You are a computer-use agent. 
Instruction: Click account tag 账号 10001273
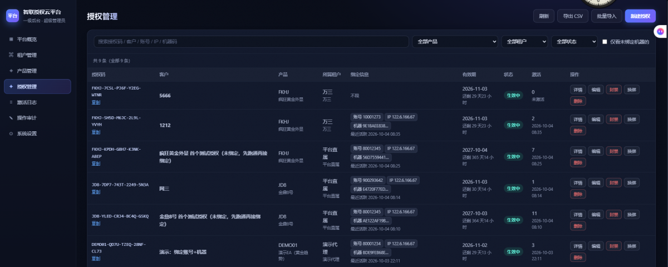point(367,117)
